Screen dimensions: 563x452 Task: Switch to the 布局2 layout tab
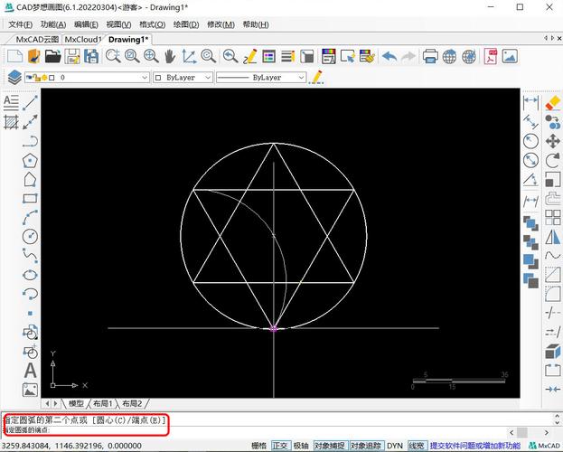(132, 403)
